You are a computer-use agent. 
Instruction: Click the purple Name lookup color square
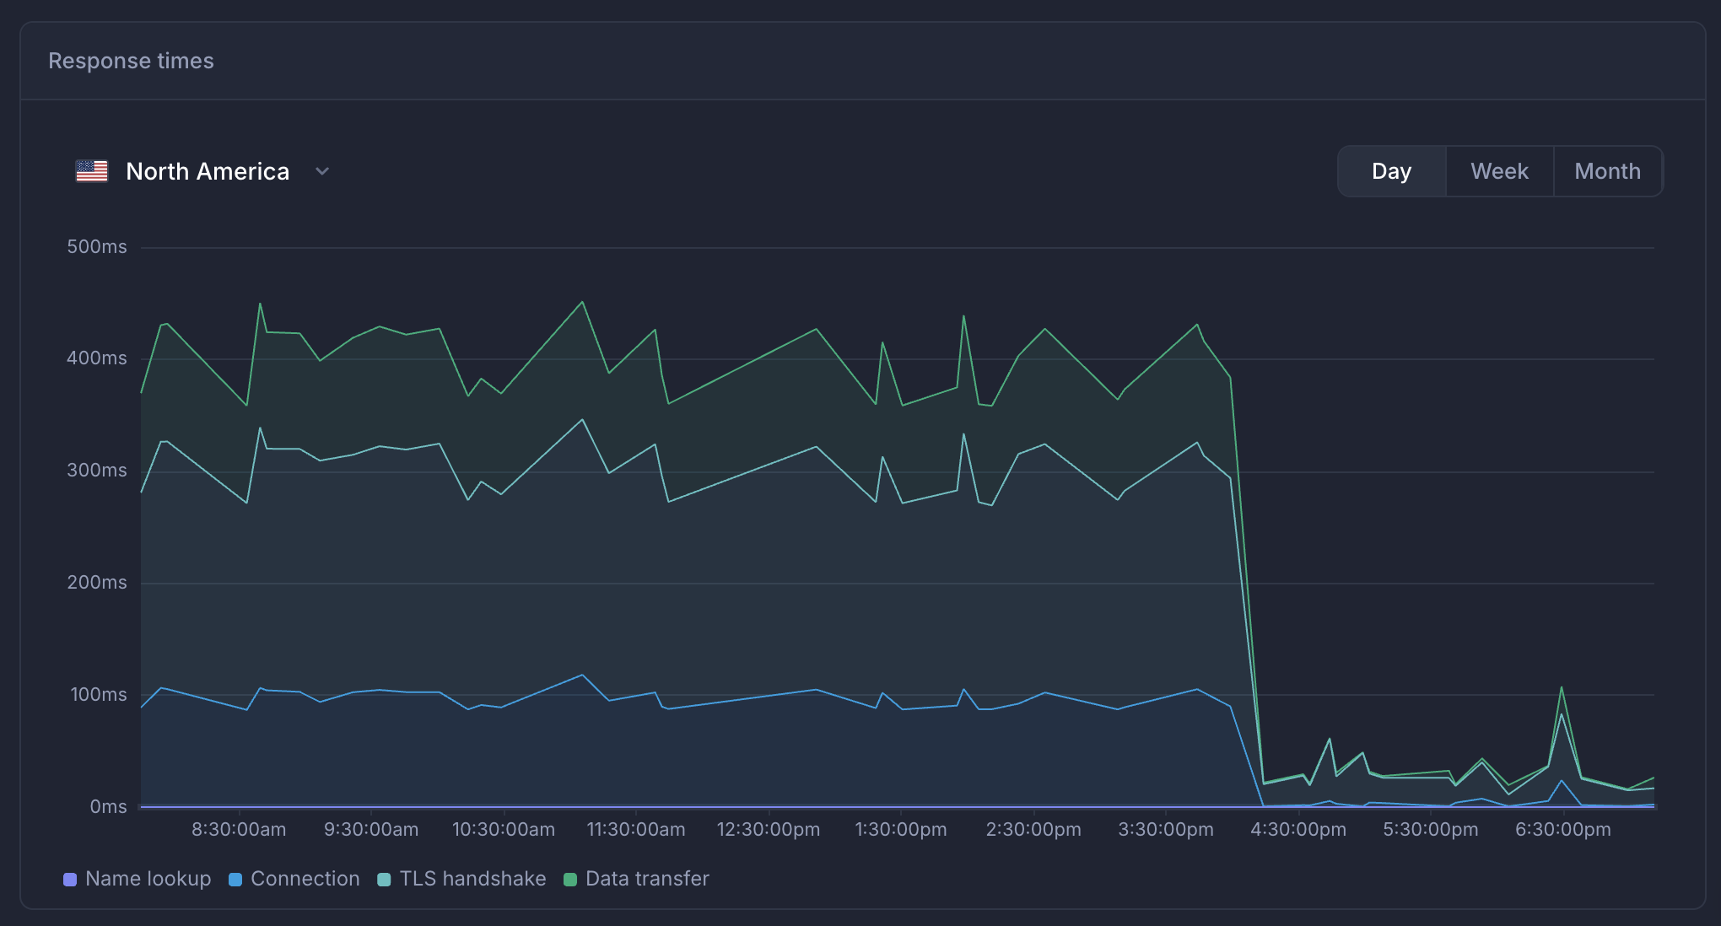[x=70, y=880]
